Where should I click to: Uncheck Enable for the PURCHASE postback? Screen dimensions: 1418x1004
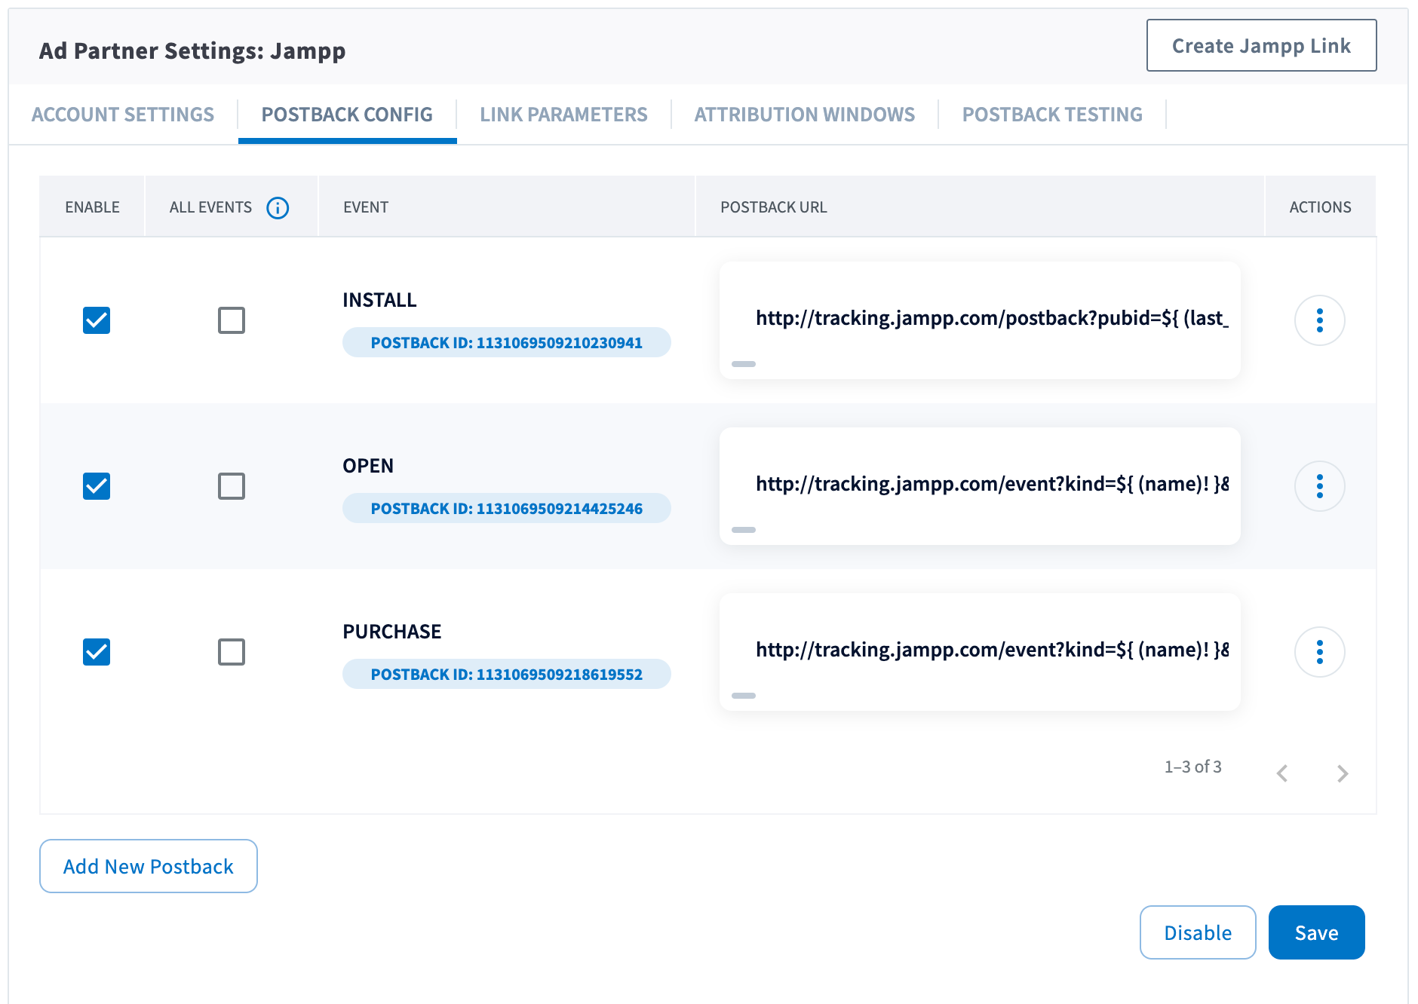click(x=97, y=652)
